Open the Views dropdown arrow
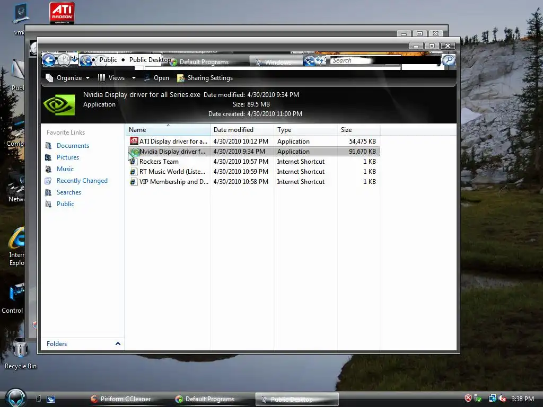 coord(134,78)
